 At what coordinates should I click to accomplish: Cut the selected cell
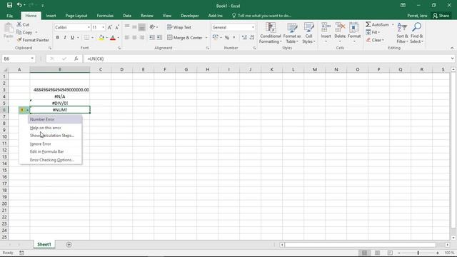point(23,25)
